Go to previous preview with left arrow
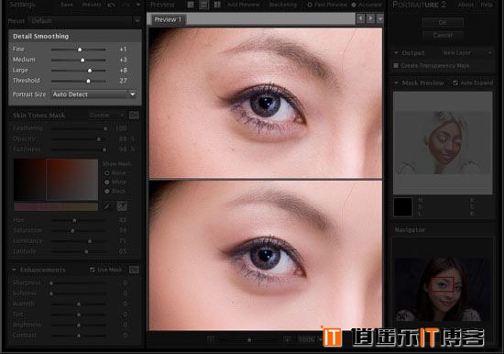This screenshot has height=354, width=504. click(361, 18)
